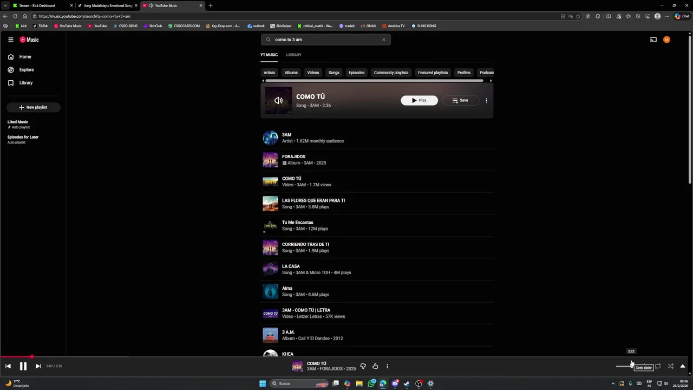Dislike the playing song

click(x=363, y=366)
